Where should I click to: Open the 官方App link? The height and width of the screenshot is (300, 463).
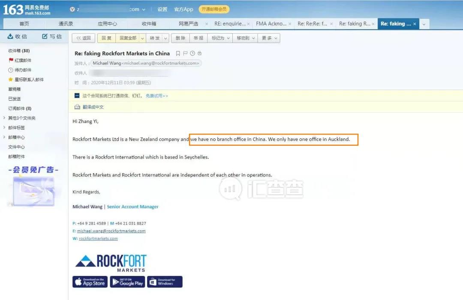(183, 9)
